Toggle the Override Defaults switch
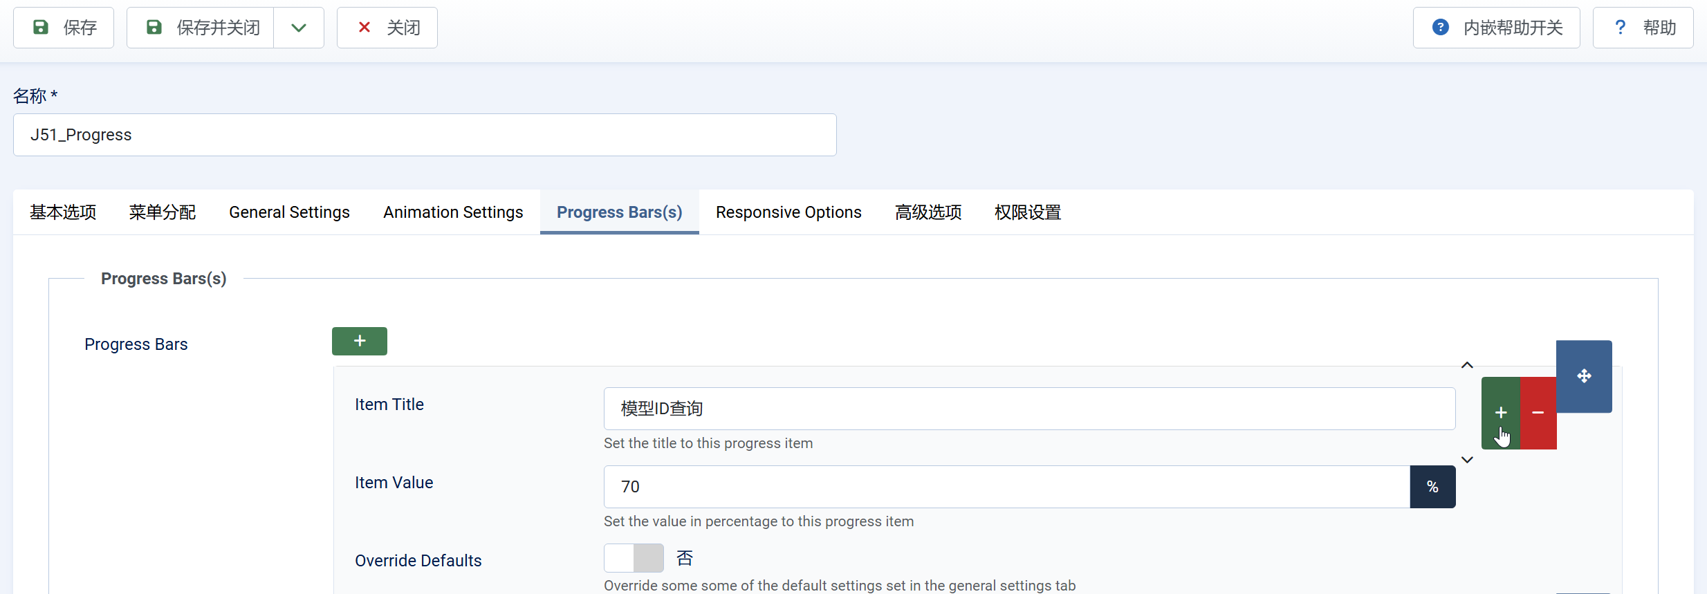Viewport: 1707px width, 594px height. pos(634,558)
